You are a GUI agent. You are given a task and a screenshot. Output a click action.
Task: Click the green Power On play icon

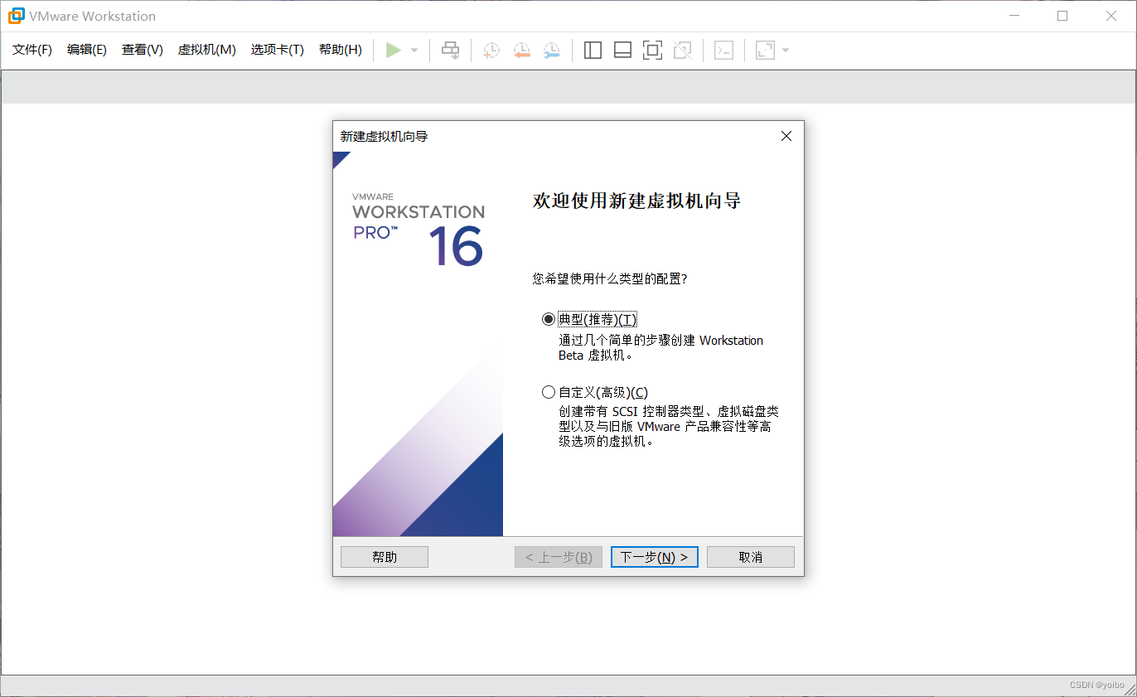(x=394, y=50)
